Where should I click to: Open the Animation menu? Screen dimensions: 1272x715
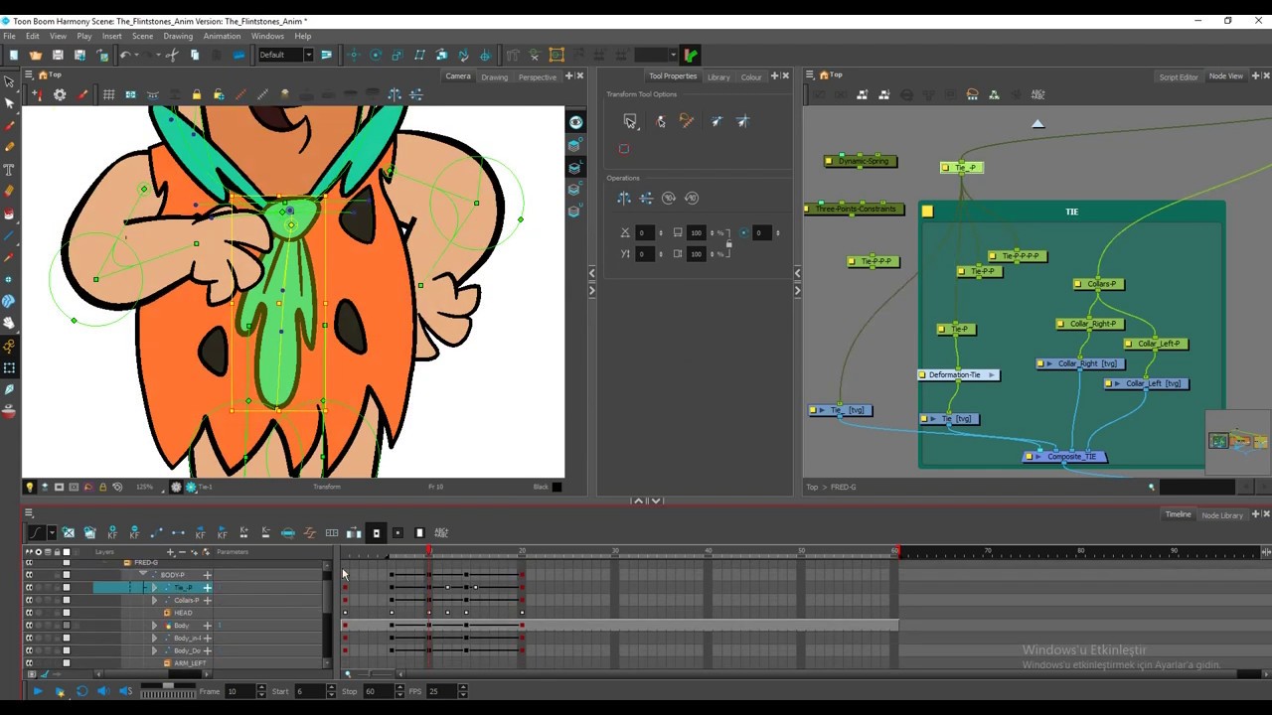pyautogui.click(x=222, y=36)
